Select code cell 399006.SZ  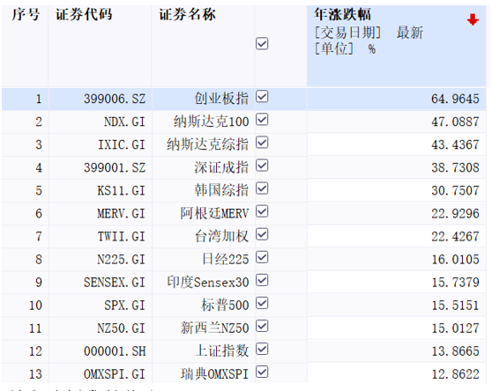(115, 99)
